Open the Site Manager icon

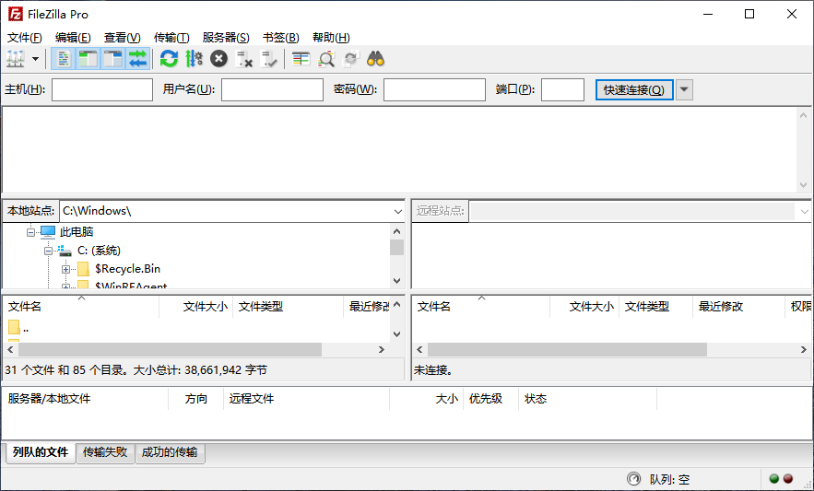click(16, 59)
